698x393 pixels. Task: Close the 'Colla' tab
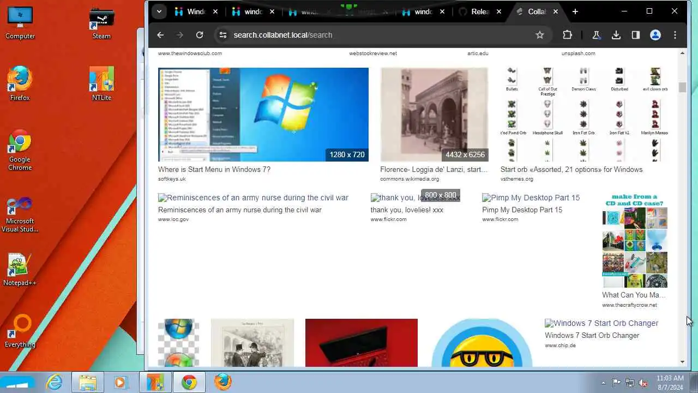point(556,11)
